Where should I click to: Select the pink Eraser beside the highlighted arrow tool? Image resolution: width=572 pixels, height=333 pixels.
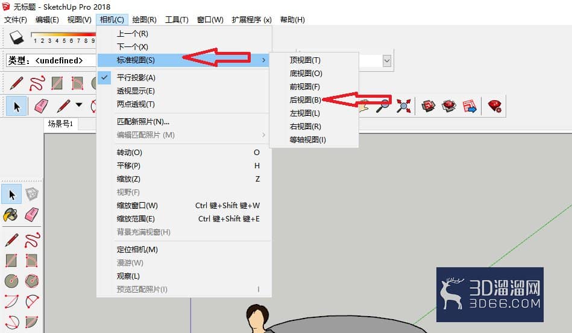(x=41, y=106)
